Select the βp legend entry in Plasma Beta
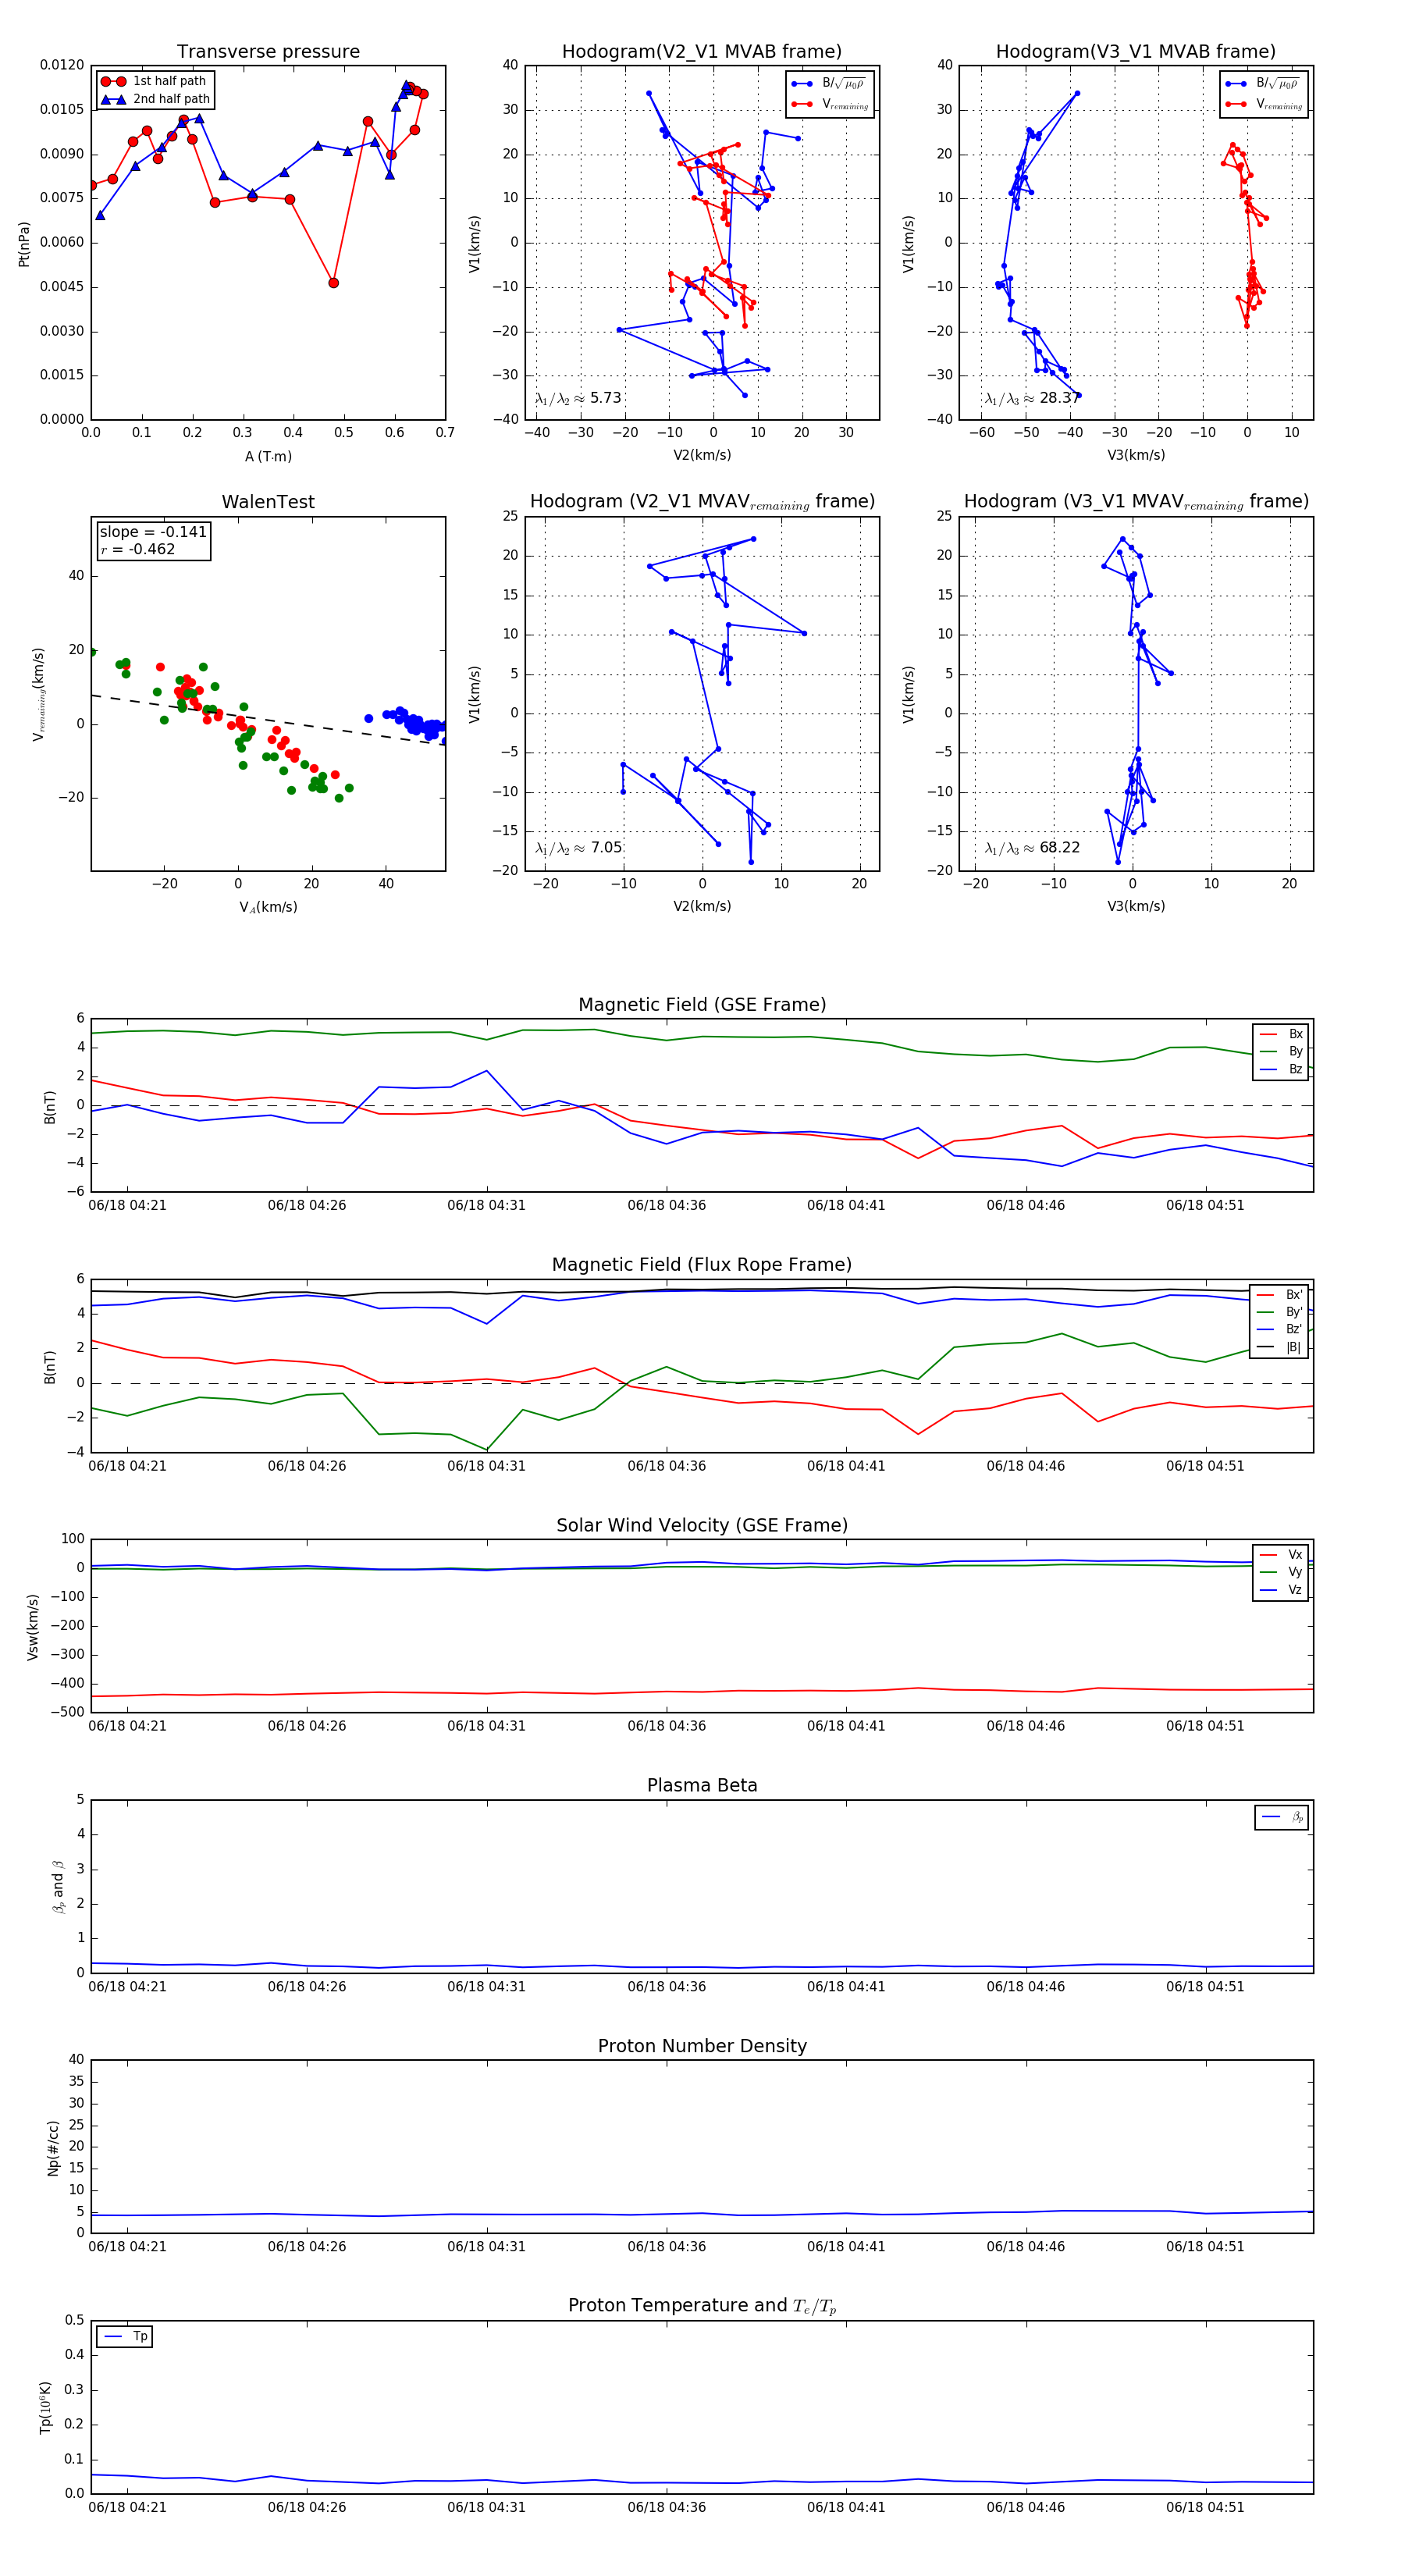1405x2576 pixels. click(1283, 1817)
